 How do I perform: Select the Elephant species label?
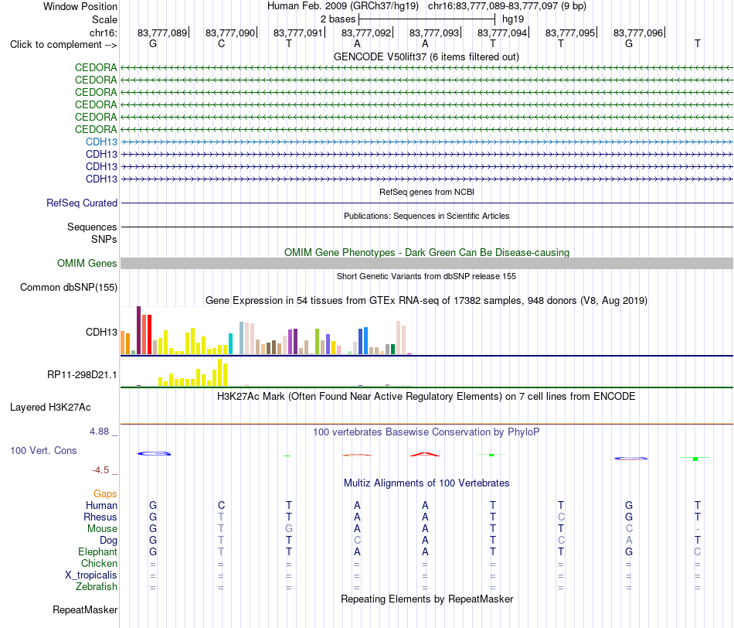(x=97, y=551)
